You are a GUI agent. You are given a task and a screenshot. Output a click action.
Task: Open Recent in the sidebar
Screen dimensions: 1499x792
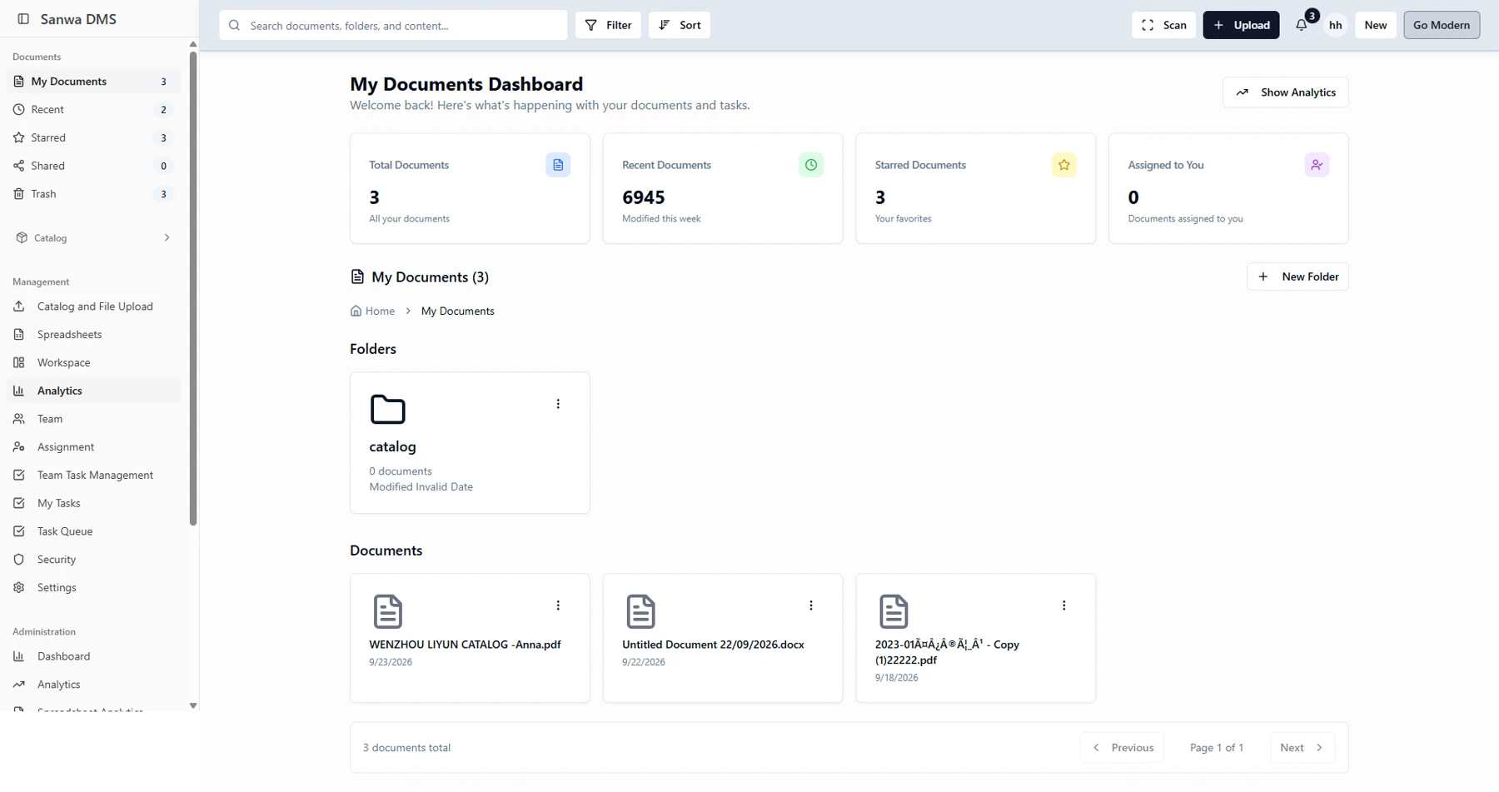[93, 109]
